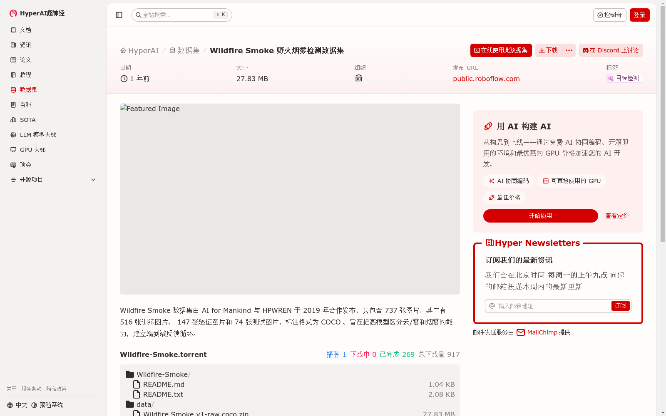Screen dimensions: 666x416
Task: Click the clock icon beside 1 年前
Action: click(x=124, y=79)
